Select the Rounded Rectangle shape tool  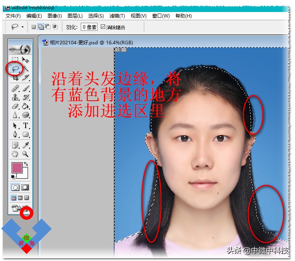point(26,134)
